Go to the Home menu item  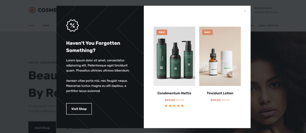[32, 26]
